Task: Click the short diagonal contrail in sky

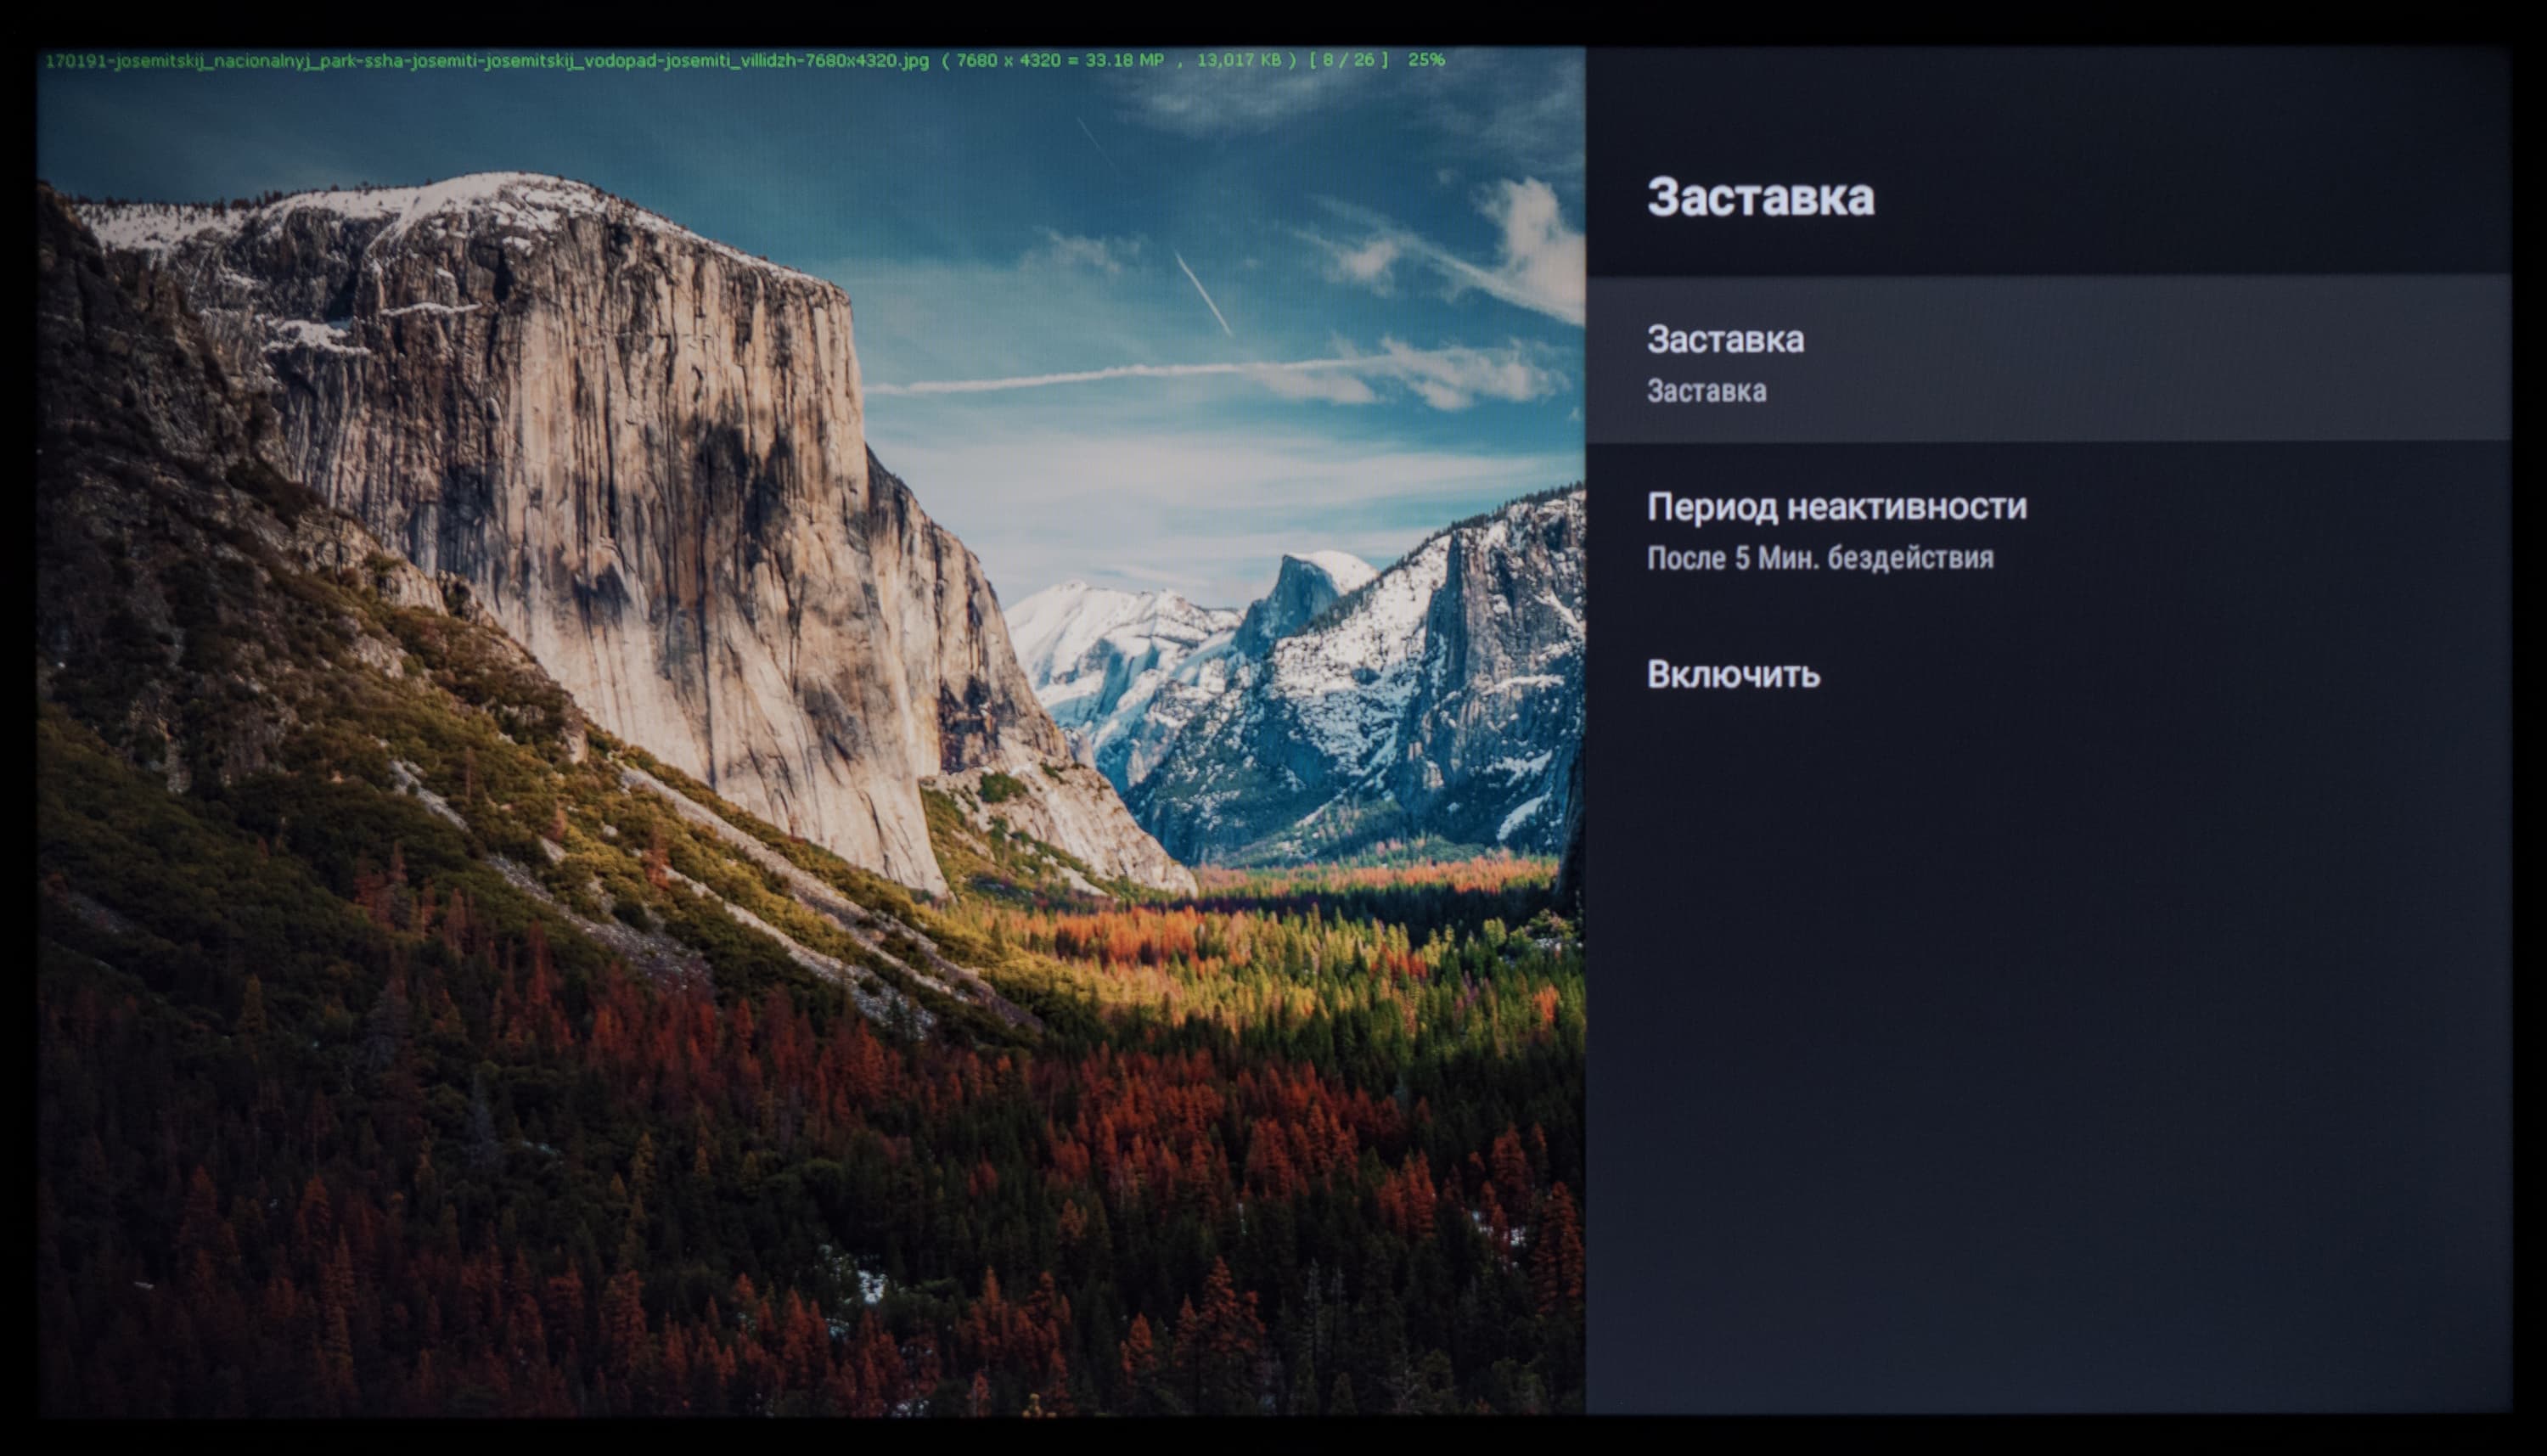Action: pos(1203,293)
